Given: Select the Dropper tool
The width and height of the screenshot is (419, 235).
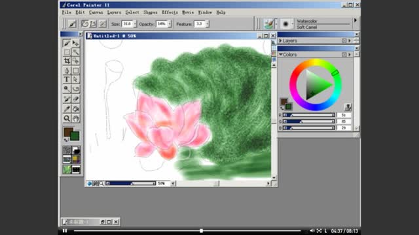Looking at the screenshot, I should coord(67,109).
